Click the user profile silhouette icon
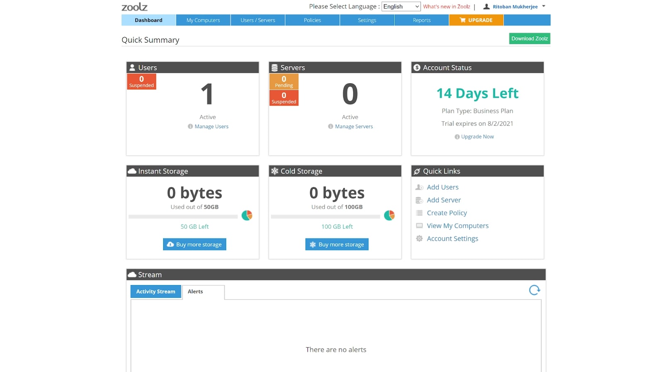The height and width of the screenshot is (372, 664). pos(486,7)
